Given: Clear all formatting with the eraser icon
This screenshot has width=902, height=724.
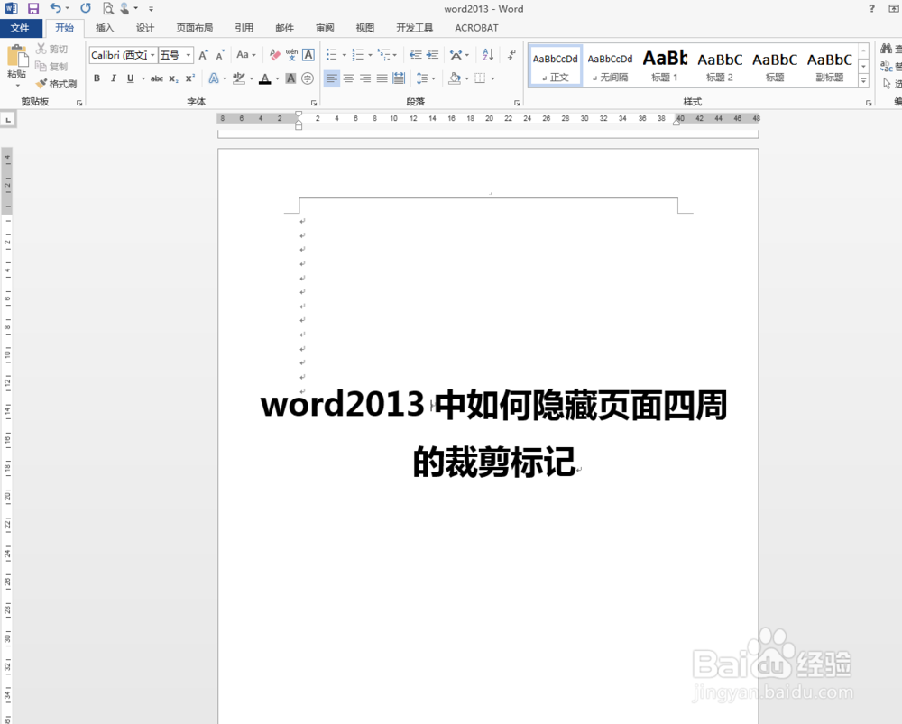Looking at the screenshot, I should (x=275, y=55).
